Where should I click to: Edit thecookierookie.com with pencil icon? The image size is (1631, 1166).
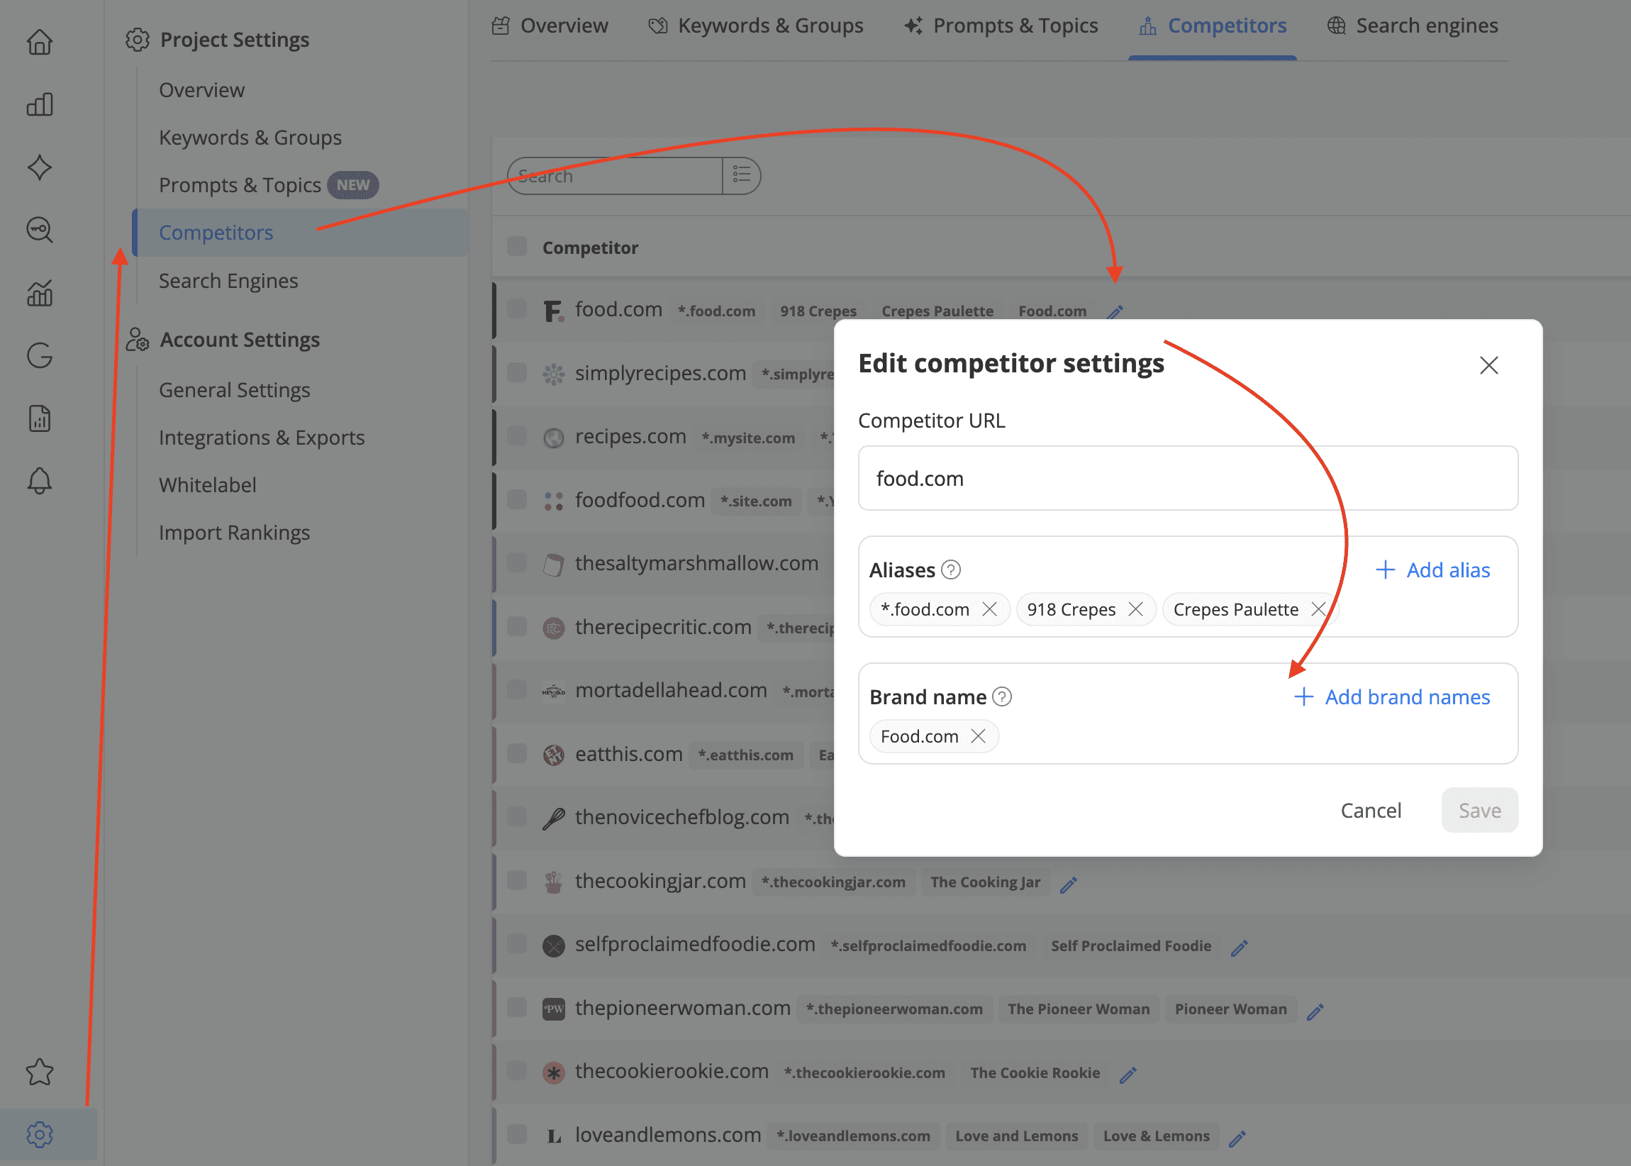[1128, 1074]
